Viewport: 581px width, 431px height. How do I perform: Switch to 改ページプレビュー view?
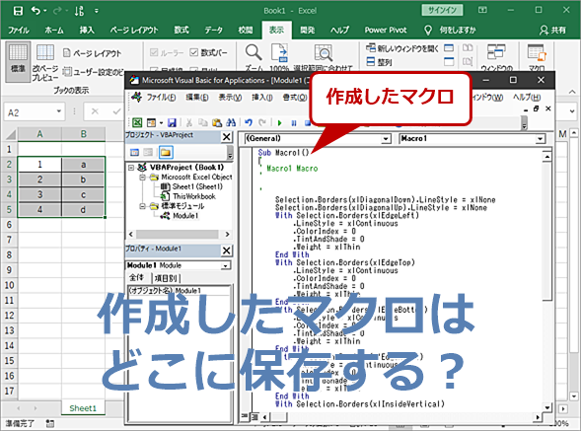click(x=44, y=62)
